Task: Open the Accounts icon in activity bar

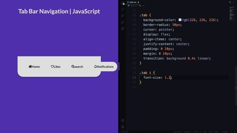Action: [x=123, y=120]
